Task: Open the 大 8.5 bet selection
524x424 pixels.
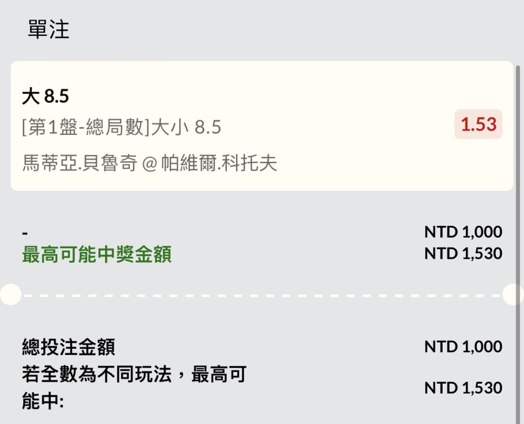Action: (46, 96)
